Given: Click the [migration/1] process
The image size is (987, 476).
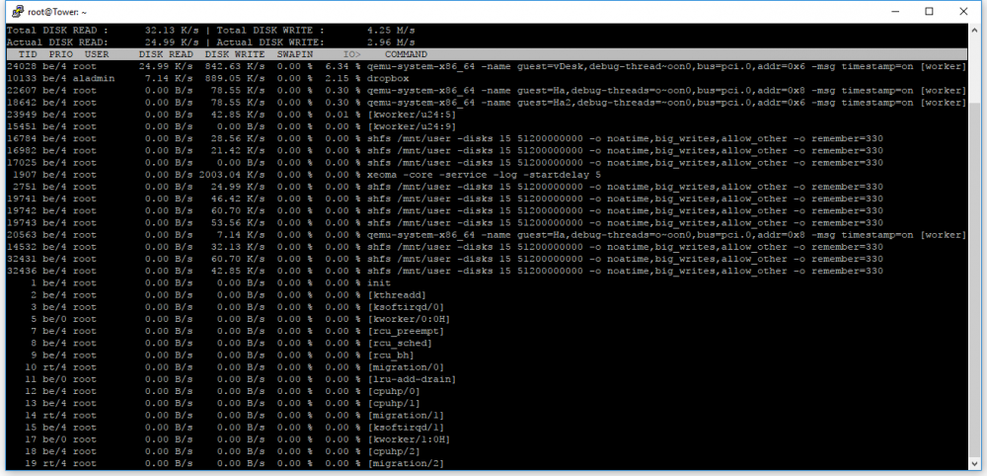Looking at the screenshot, I should click(x=406, y=415).
